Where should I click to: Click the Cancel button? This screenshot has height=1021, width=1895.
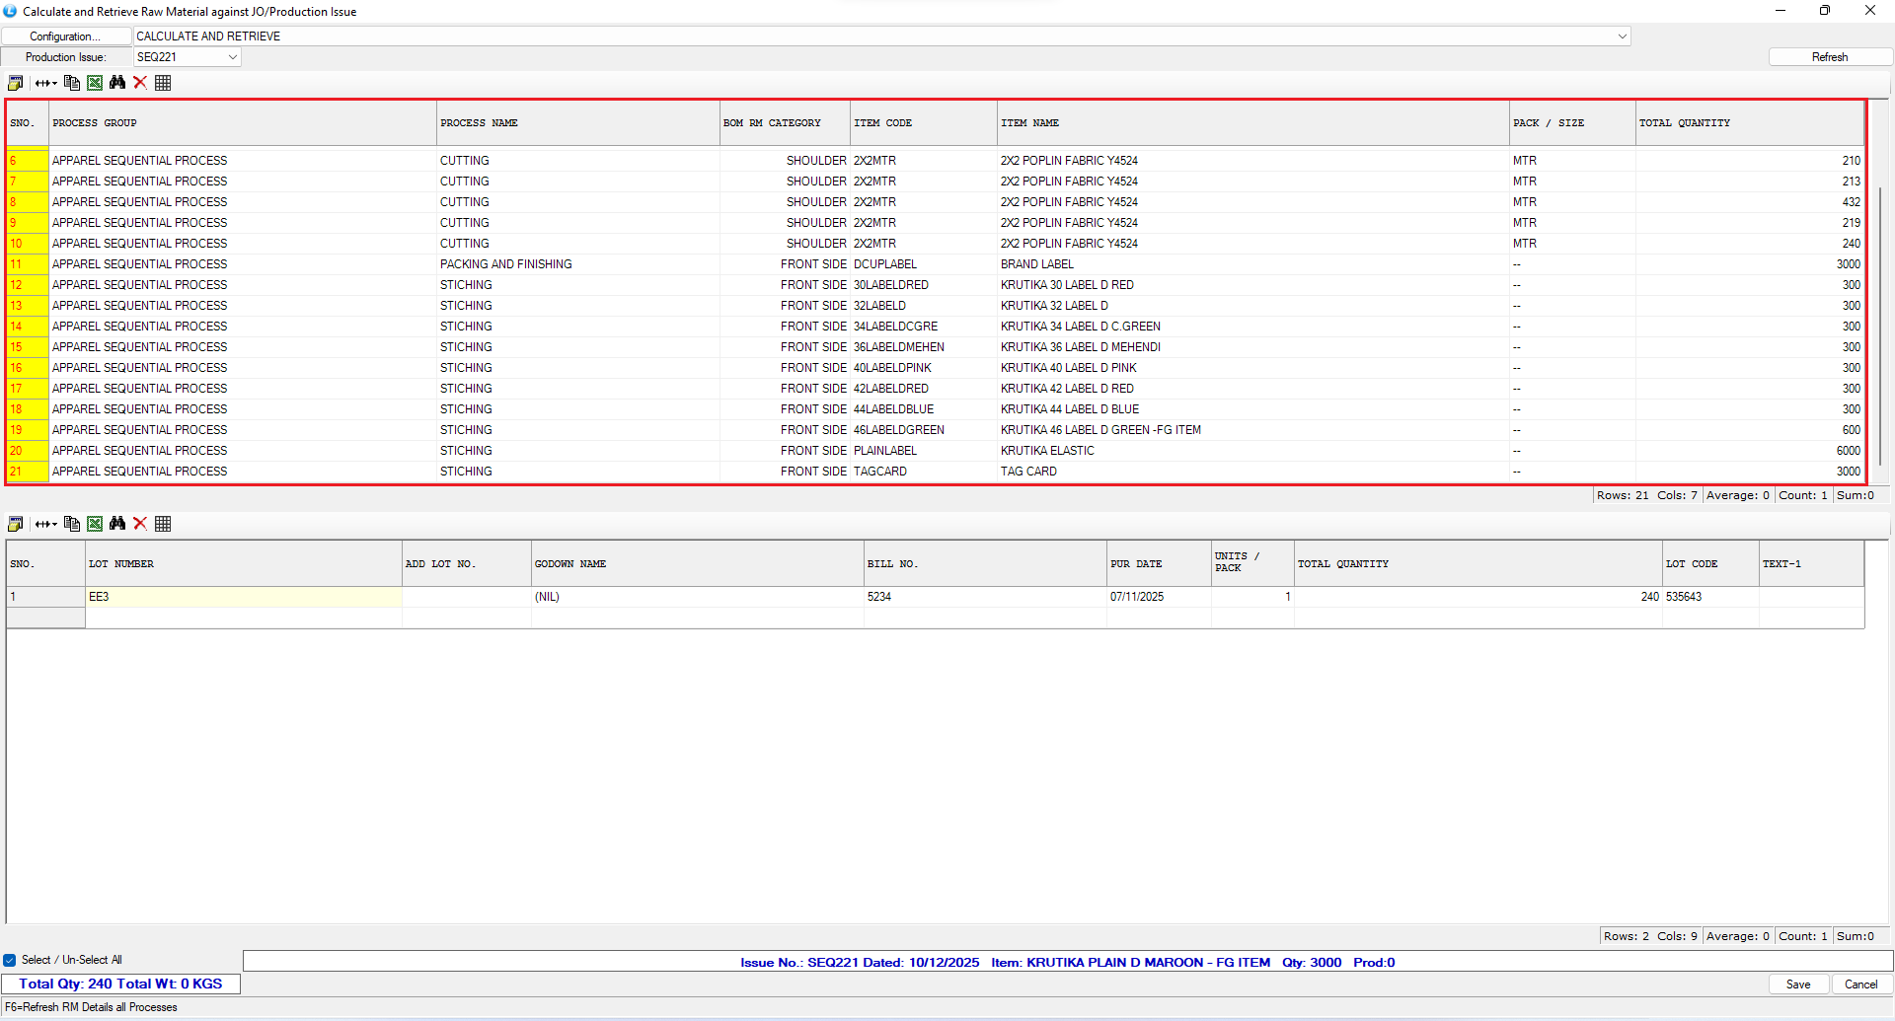(x=1860, y=985)
